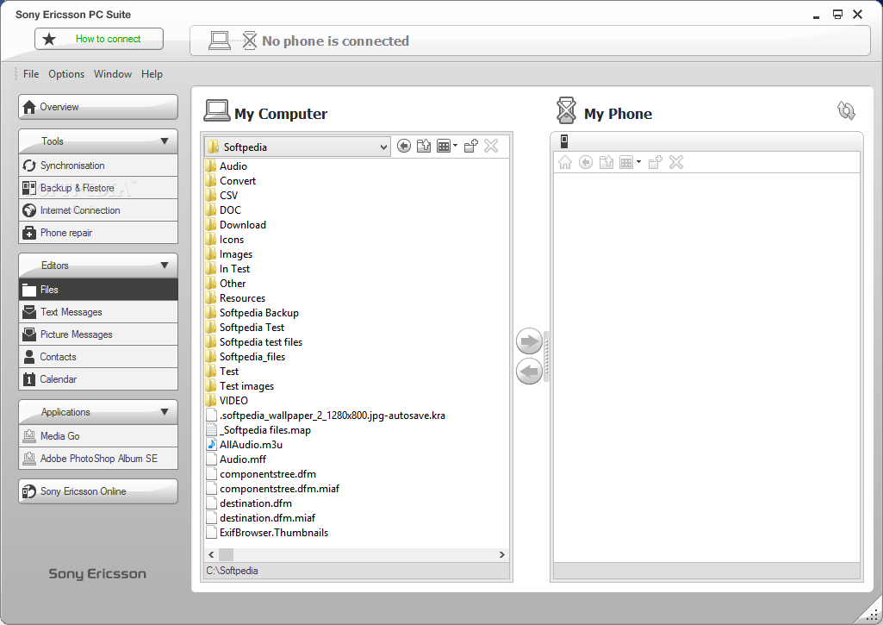Viewport: 883px width, 625px height.
Task: Select the destination.dfm file
Action: point(249,503)
